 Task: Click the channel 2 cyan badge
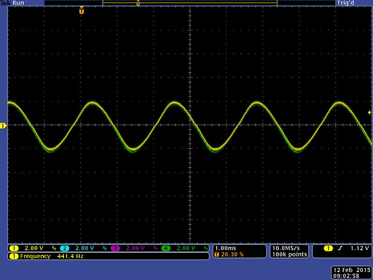click(x=65, y=248)
